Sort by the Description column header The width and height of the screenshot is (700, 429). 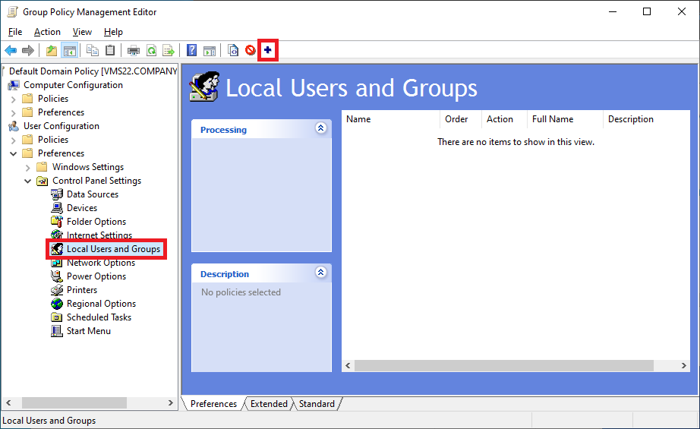(x=646, y=119)
